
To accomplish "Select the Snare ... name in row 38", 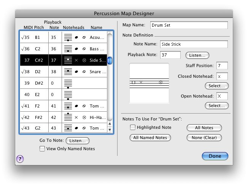I will (98, 72).
